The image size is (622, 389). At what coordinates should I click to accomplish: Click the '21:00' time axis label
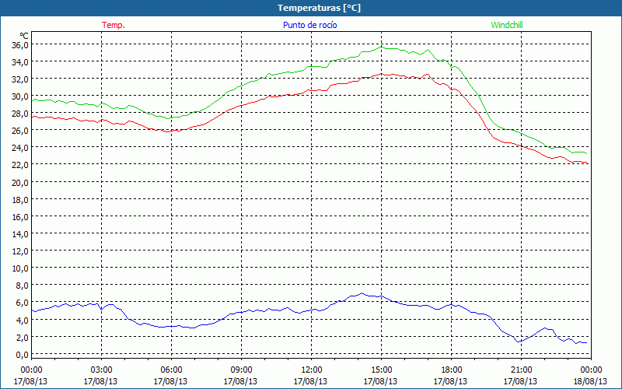[x=521, y=370]
